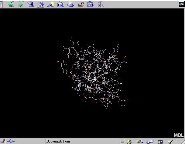This screenshot has width=185, height=144.
Task: Click the molecule wireframe model
Action: [x=93, y=73]
